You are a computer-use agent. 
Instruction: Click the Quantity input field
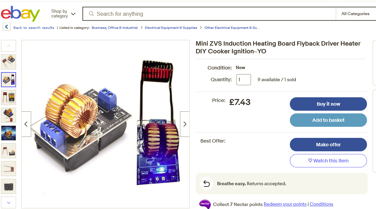(243, 80)
